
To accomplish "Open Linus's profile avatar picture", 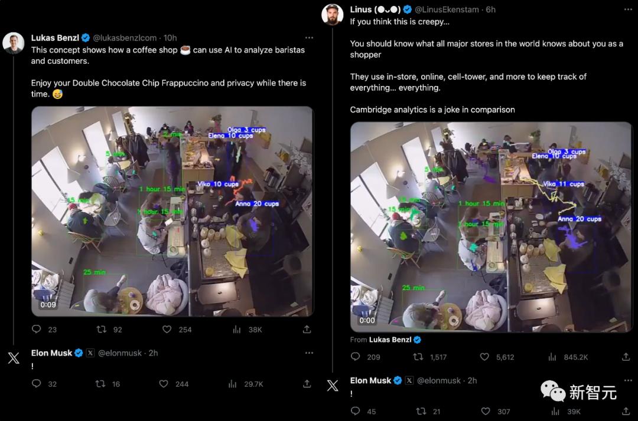I will [x=333, y=15].
